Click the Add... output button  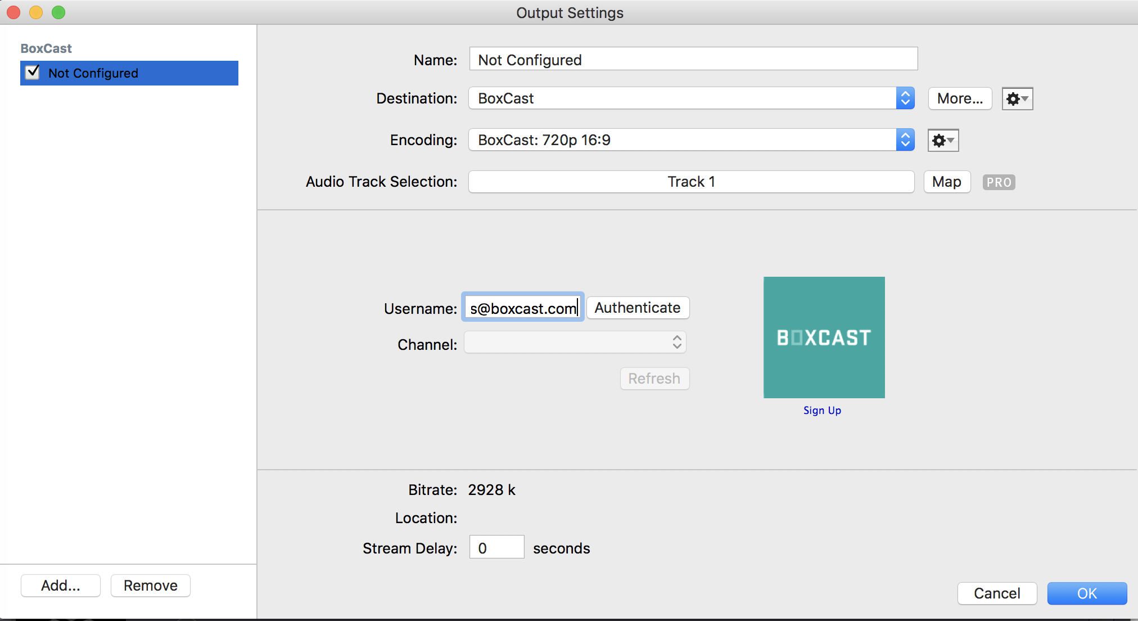61,586
